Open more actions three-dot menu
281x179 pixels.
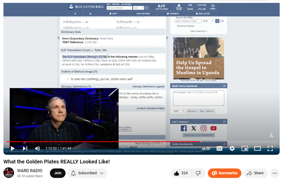point(275,173)
